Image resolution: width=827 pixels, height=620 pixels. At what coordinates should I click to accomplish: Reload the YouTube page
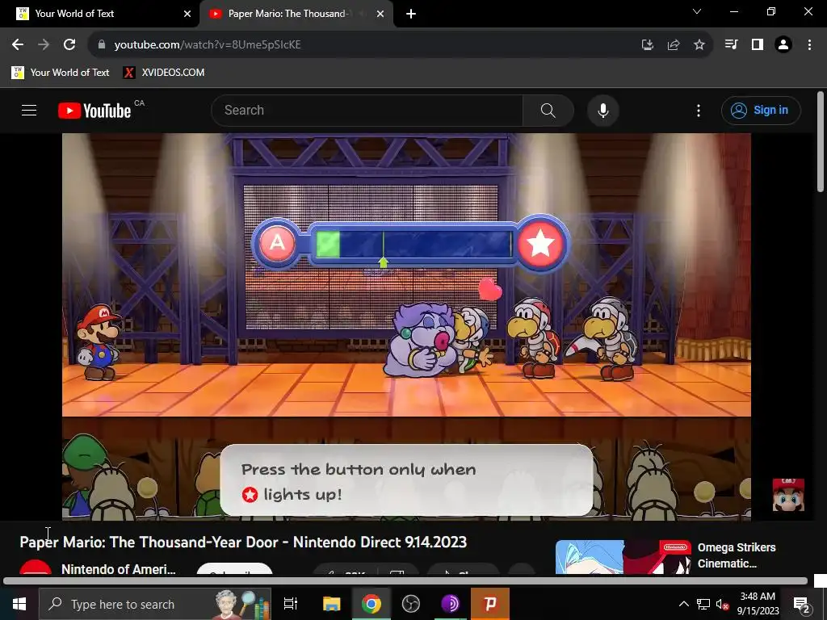point(69,45)
